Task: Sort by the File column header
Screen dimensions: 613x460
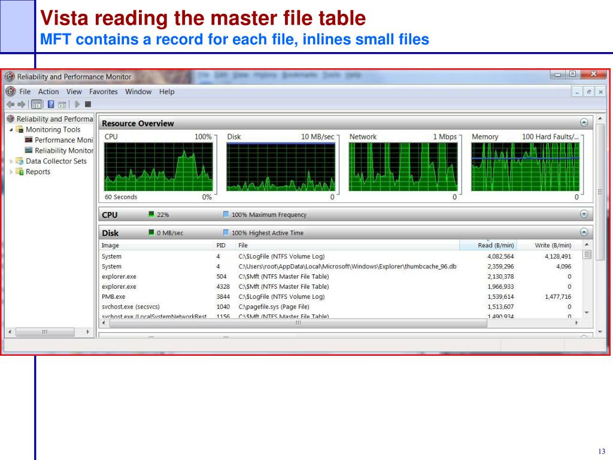Action: [347, 245]
